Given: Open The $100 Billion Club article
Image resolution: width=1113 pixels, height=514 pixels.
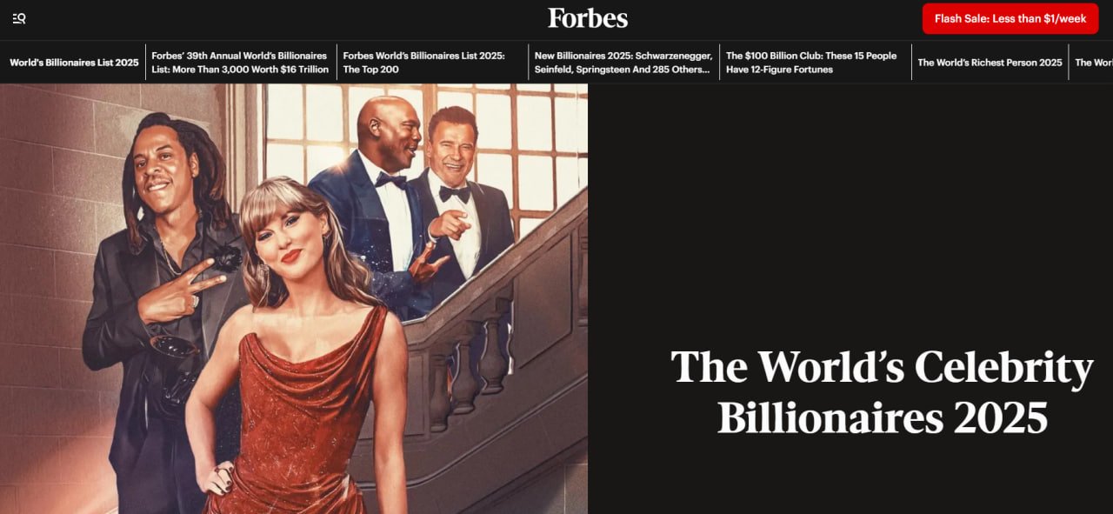Looking at the screenshot, I should [x=811, y=63].
